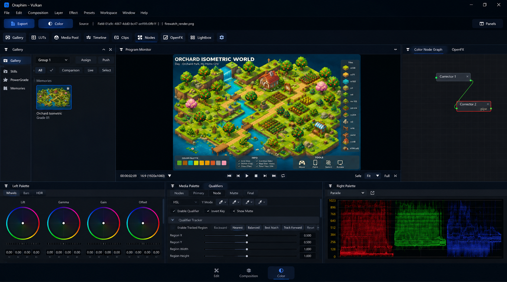Screen dimensions: 507x282
Task: Switch to the Nodes view
Action: click(x=146, y=38)
